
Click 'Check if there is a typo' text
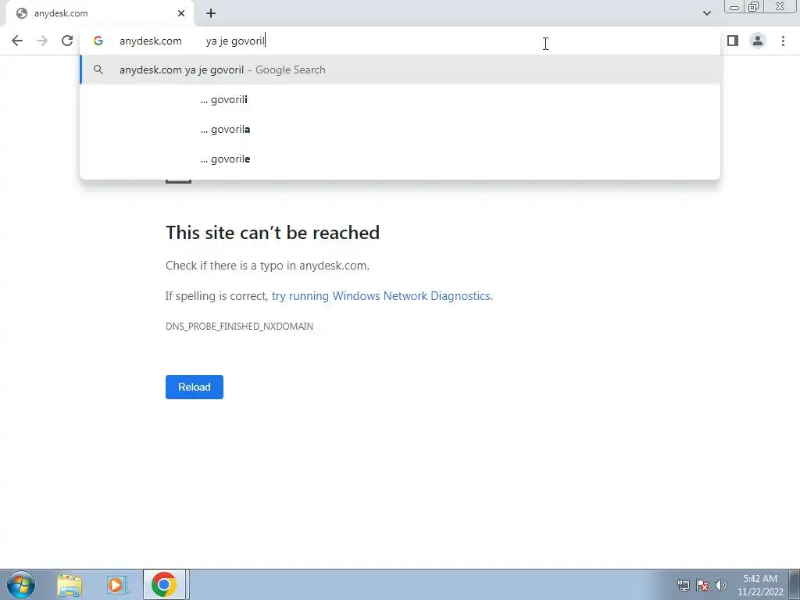click(267, 266)
